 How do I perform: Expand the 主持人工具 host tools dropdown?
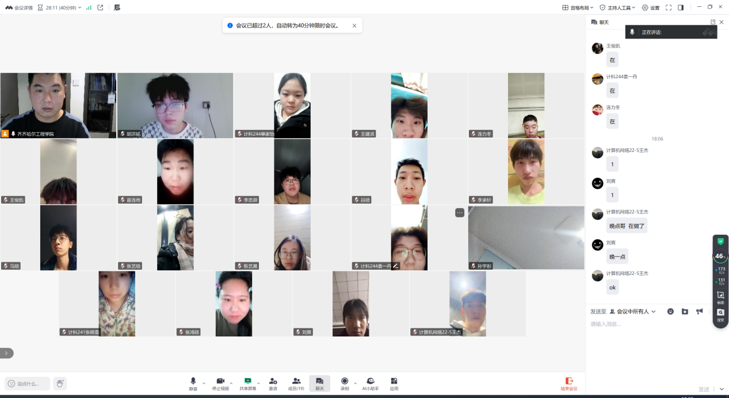coord(617,7)
